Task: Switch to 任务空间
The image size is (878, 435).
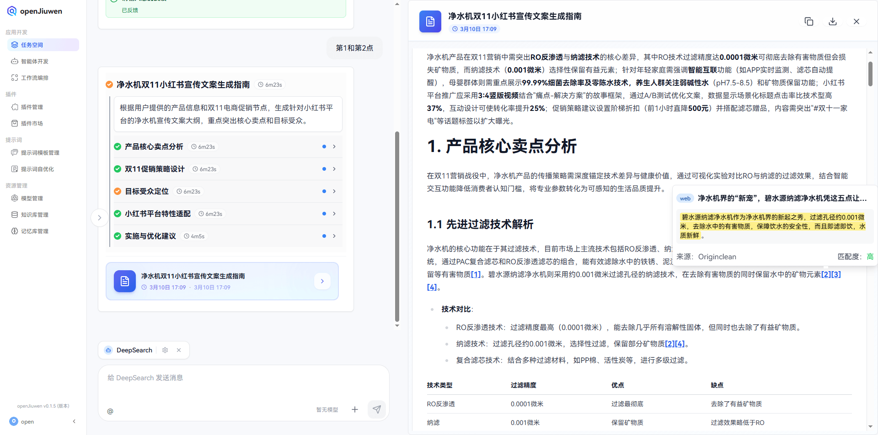Action: [31, 44]
